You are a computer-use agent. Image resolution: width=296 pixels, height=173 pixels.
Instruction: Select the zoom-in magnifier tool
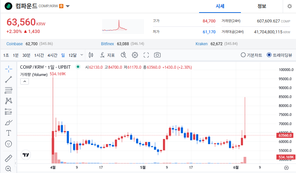(x=9, y=169)
